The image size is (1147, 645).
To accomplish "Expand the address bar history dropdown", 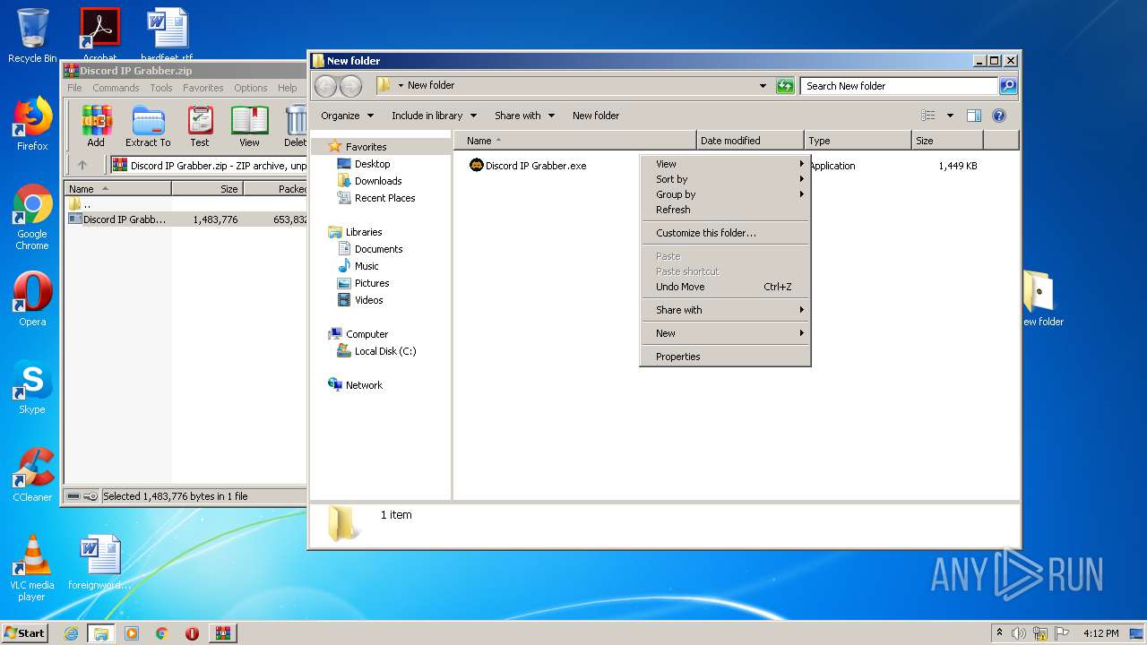I will pyautogui.click(x=763, y=86).
